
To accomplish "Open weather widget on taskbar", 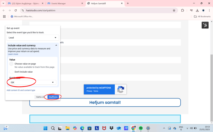I will (x=5, y=128).
